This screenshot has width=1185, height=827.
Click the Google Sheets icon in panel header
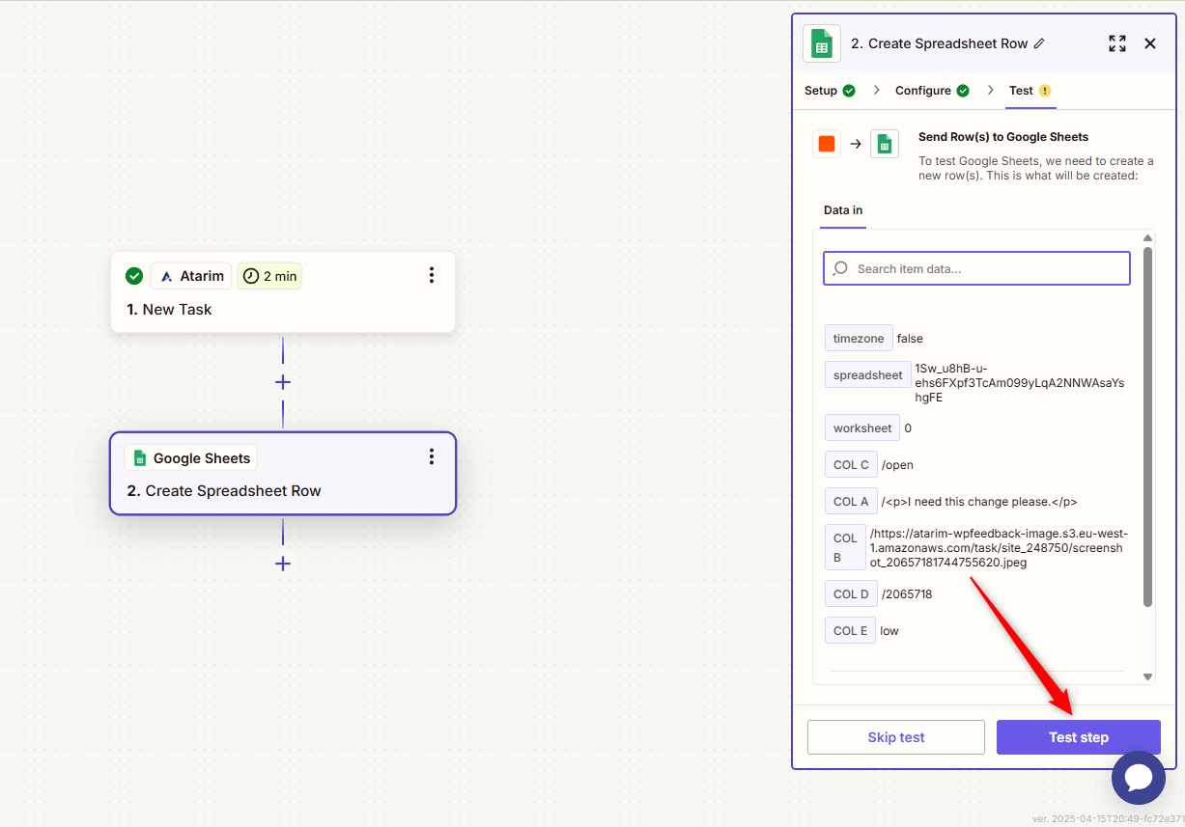(x=821, y=43)
